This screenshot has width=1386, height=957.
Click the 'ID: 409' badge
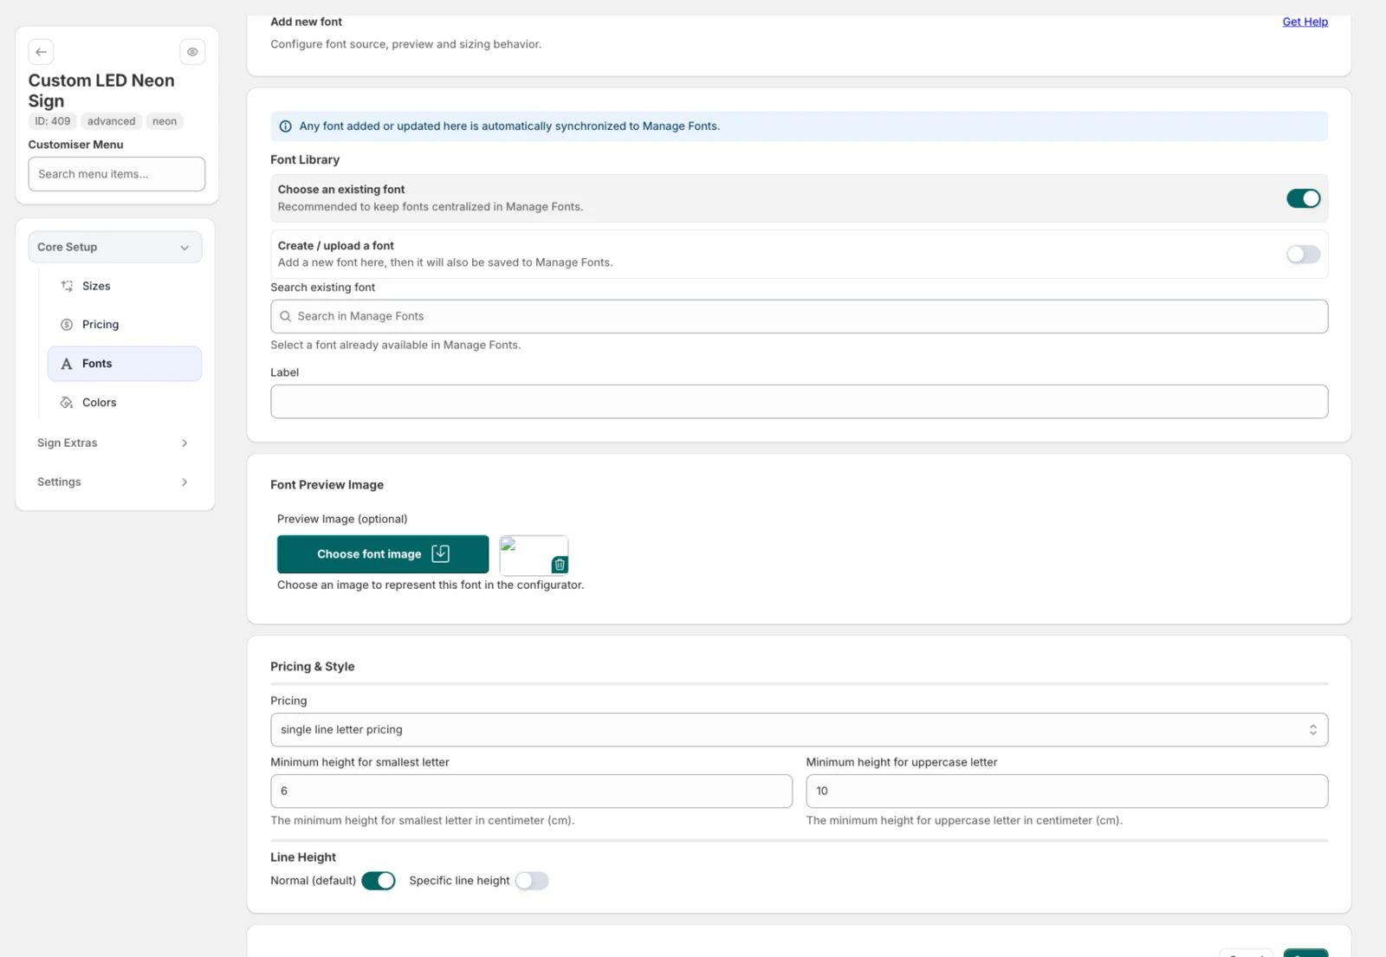(53, 121)
